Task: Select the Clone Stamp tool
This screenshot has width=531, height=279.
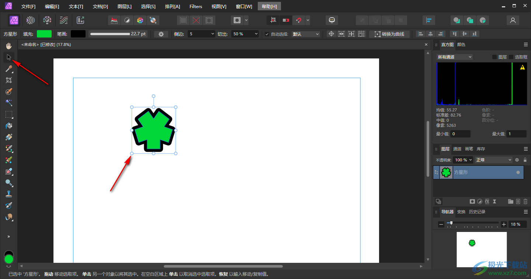Action: click(9, 194)
